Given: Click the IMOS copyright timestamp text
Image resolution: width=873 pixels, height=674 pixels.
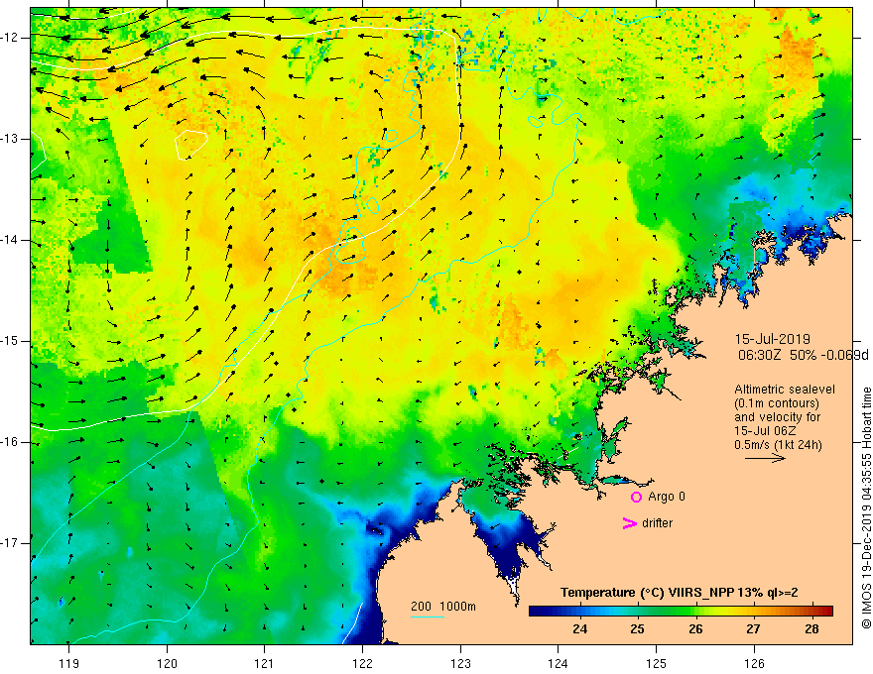Looking at the screenshot, I should [866, 508].
